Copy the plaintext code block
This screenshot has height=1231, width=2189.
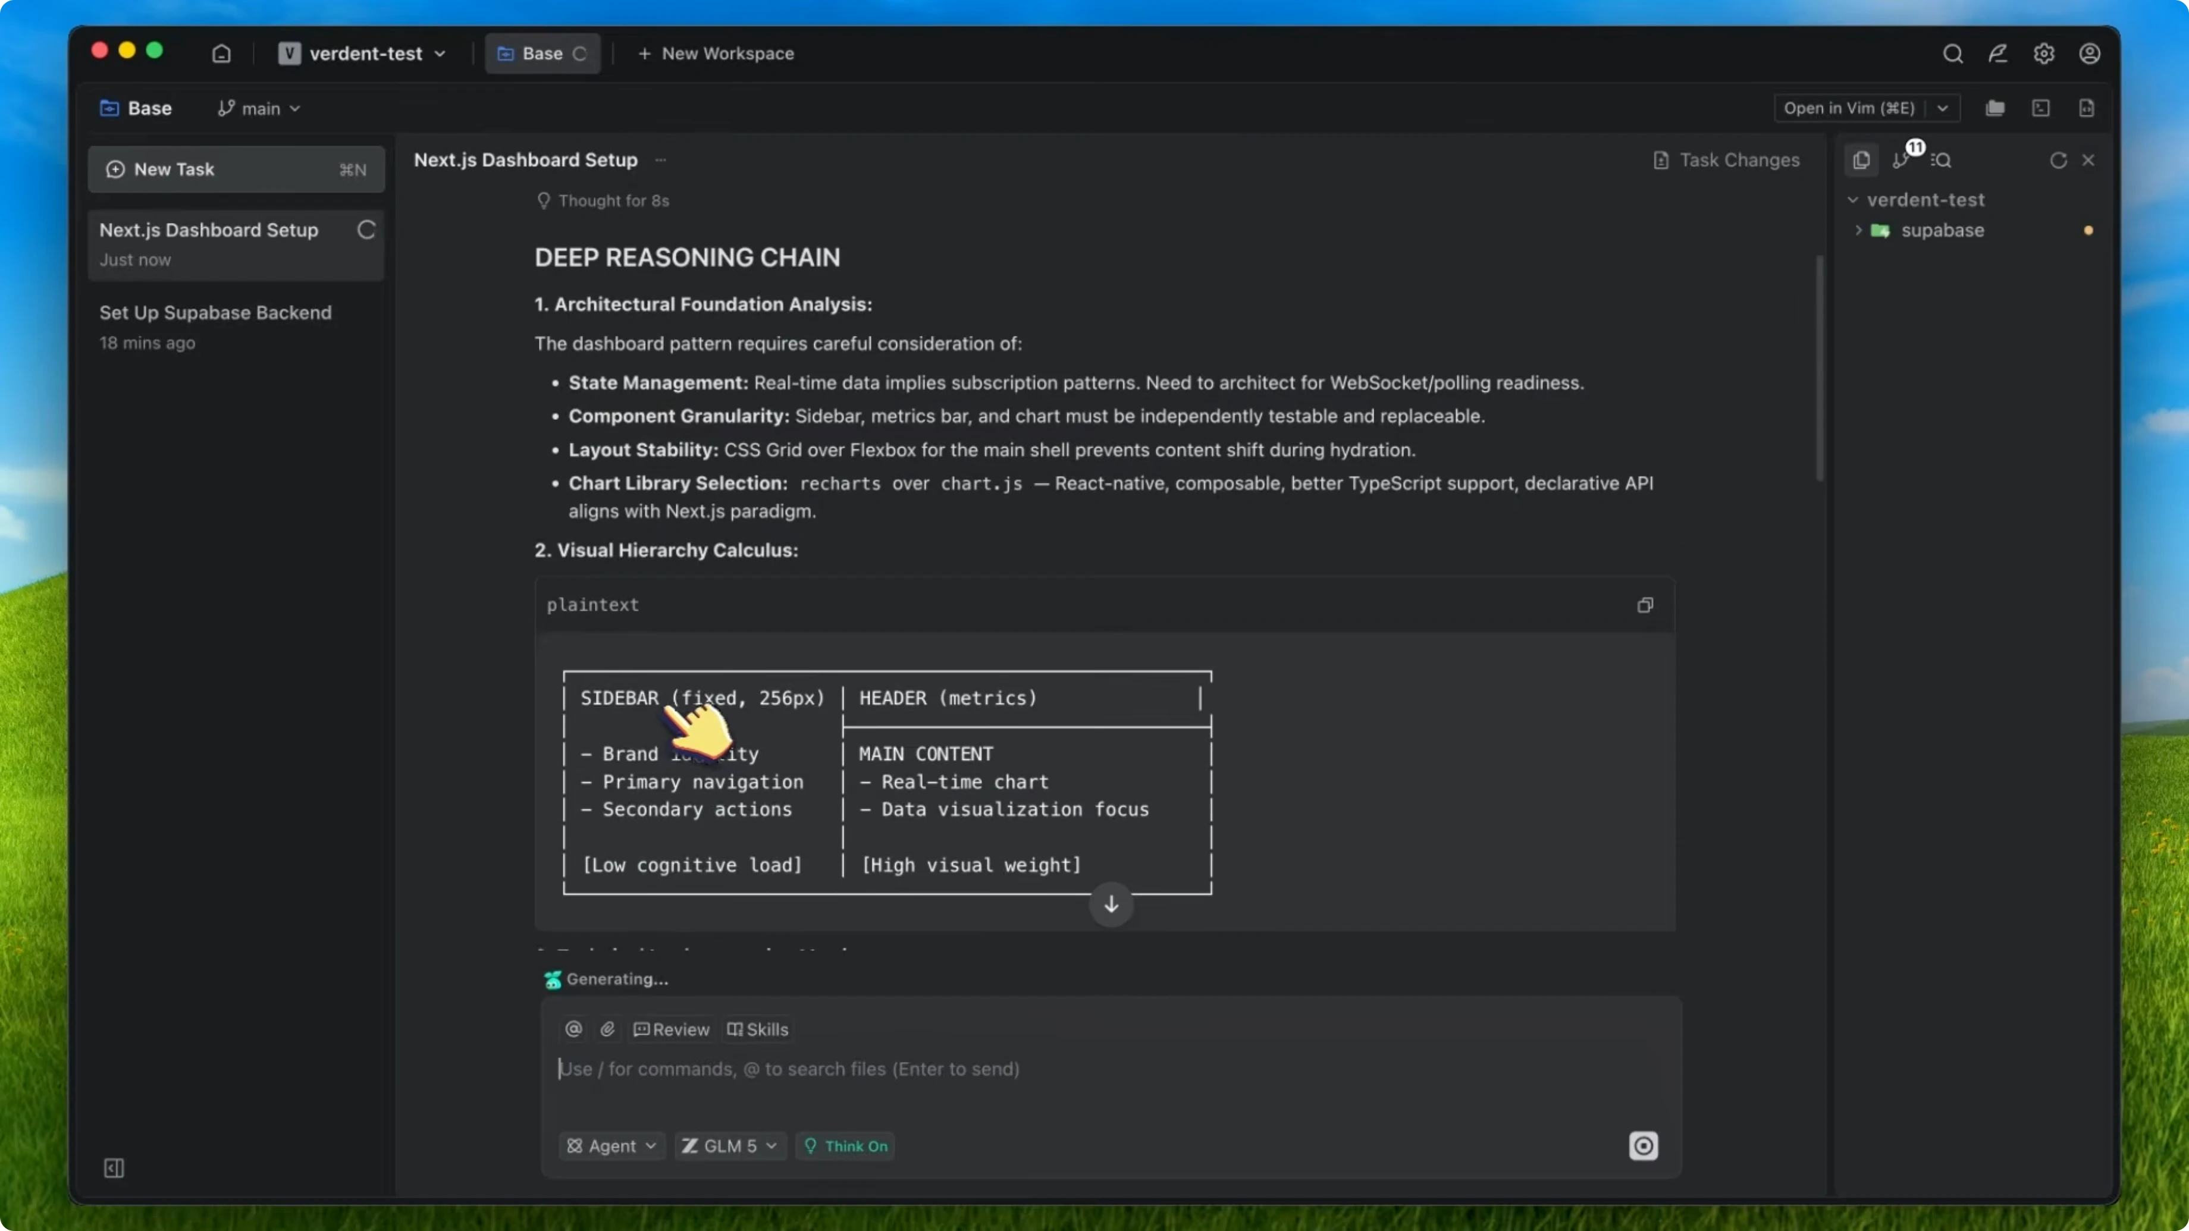1644,604
